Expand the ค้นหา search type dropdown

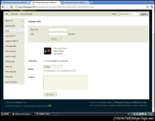point(115,14)
